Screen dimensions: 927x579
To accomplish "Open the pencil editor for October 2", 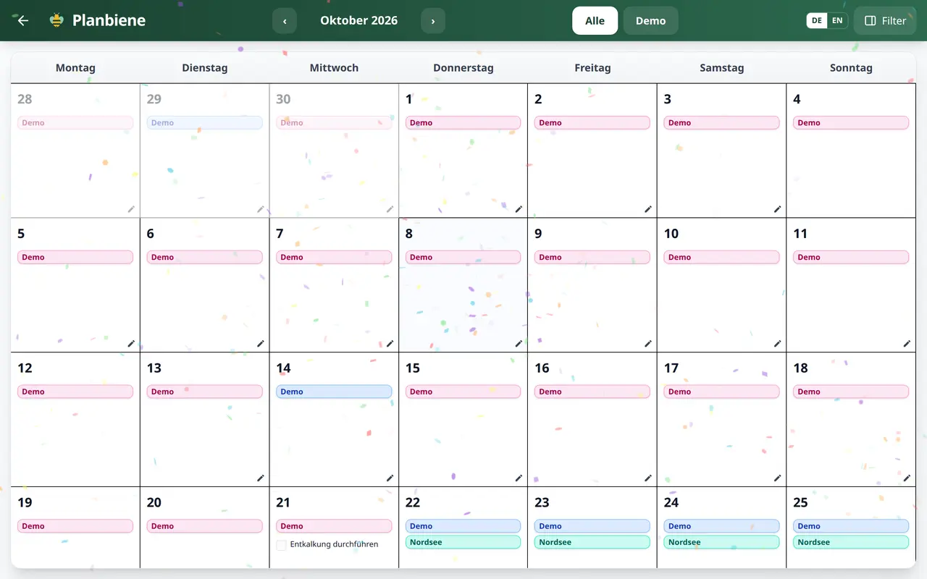I will 648,209.
